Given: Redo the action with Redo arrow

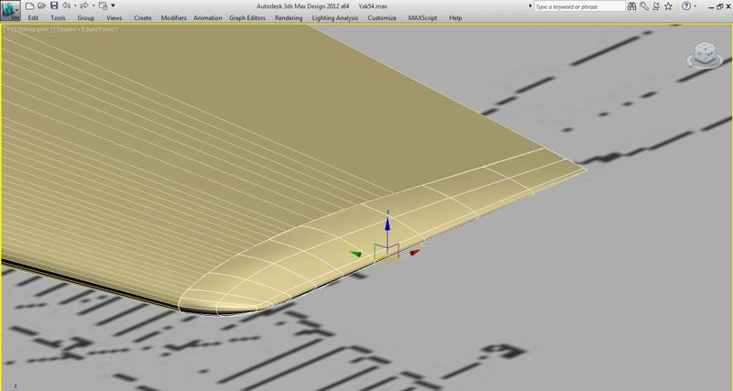Looking at the screenshot, I should (84, 6).
